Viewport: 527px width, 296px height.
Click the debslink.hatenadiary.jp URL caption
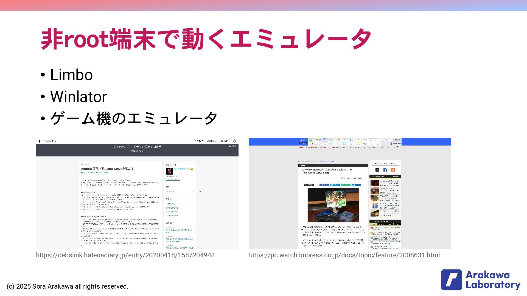click(x=125, y=255)
